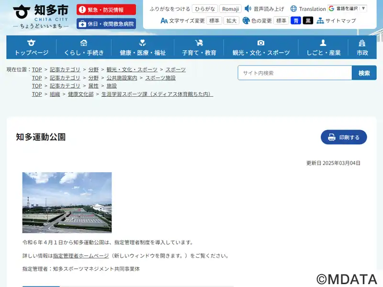383x287 pixels.
Task: Set text size to 拡大
Action: click(x=231, y=21)
